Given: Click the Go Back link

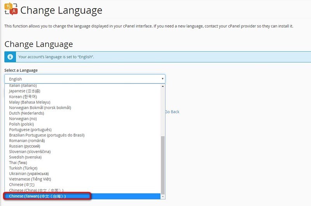Looking at the screenshot, I should point(172,112).
